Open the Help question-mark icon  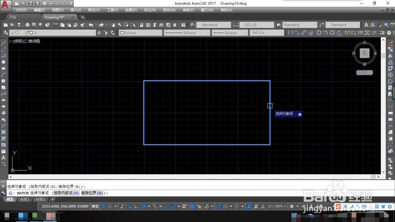[183, 25]
